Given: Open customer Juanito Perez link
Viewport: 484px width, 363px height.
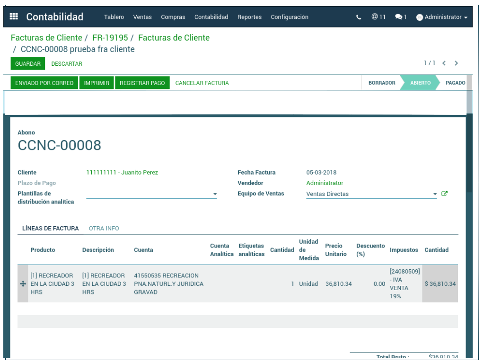Looking at the screenshot, I should [122, 172].
